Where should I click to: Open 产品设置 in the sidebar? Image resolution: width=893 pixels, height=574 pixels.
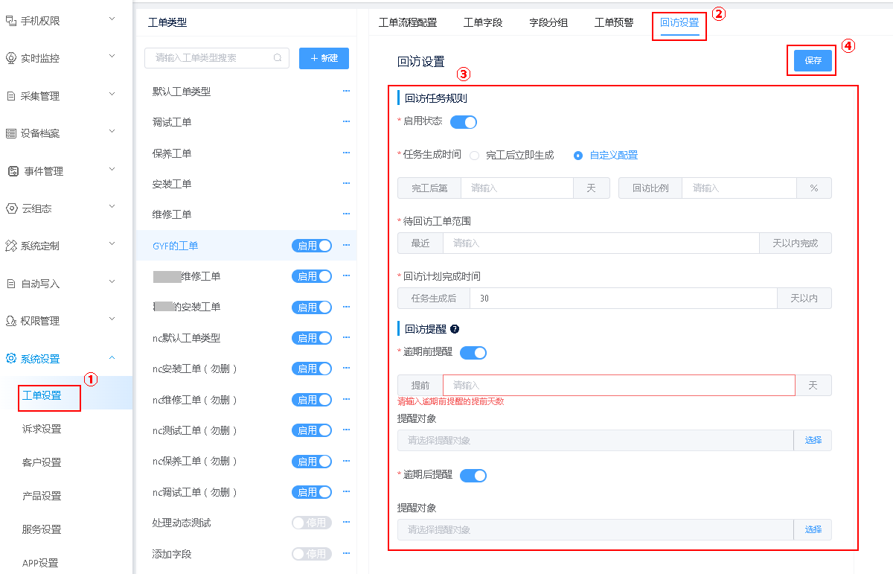(x=42, y=496)
